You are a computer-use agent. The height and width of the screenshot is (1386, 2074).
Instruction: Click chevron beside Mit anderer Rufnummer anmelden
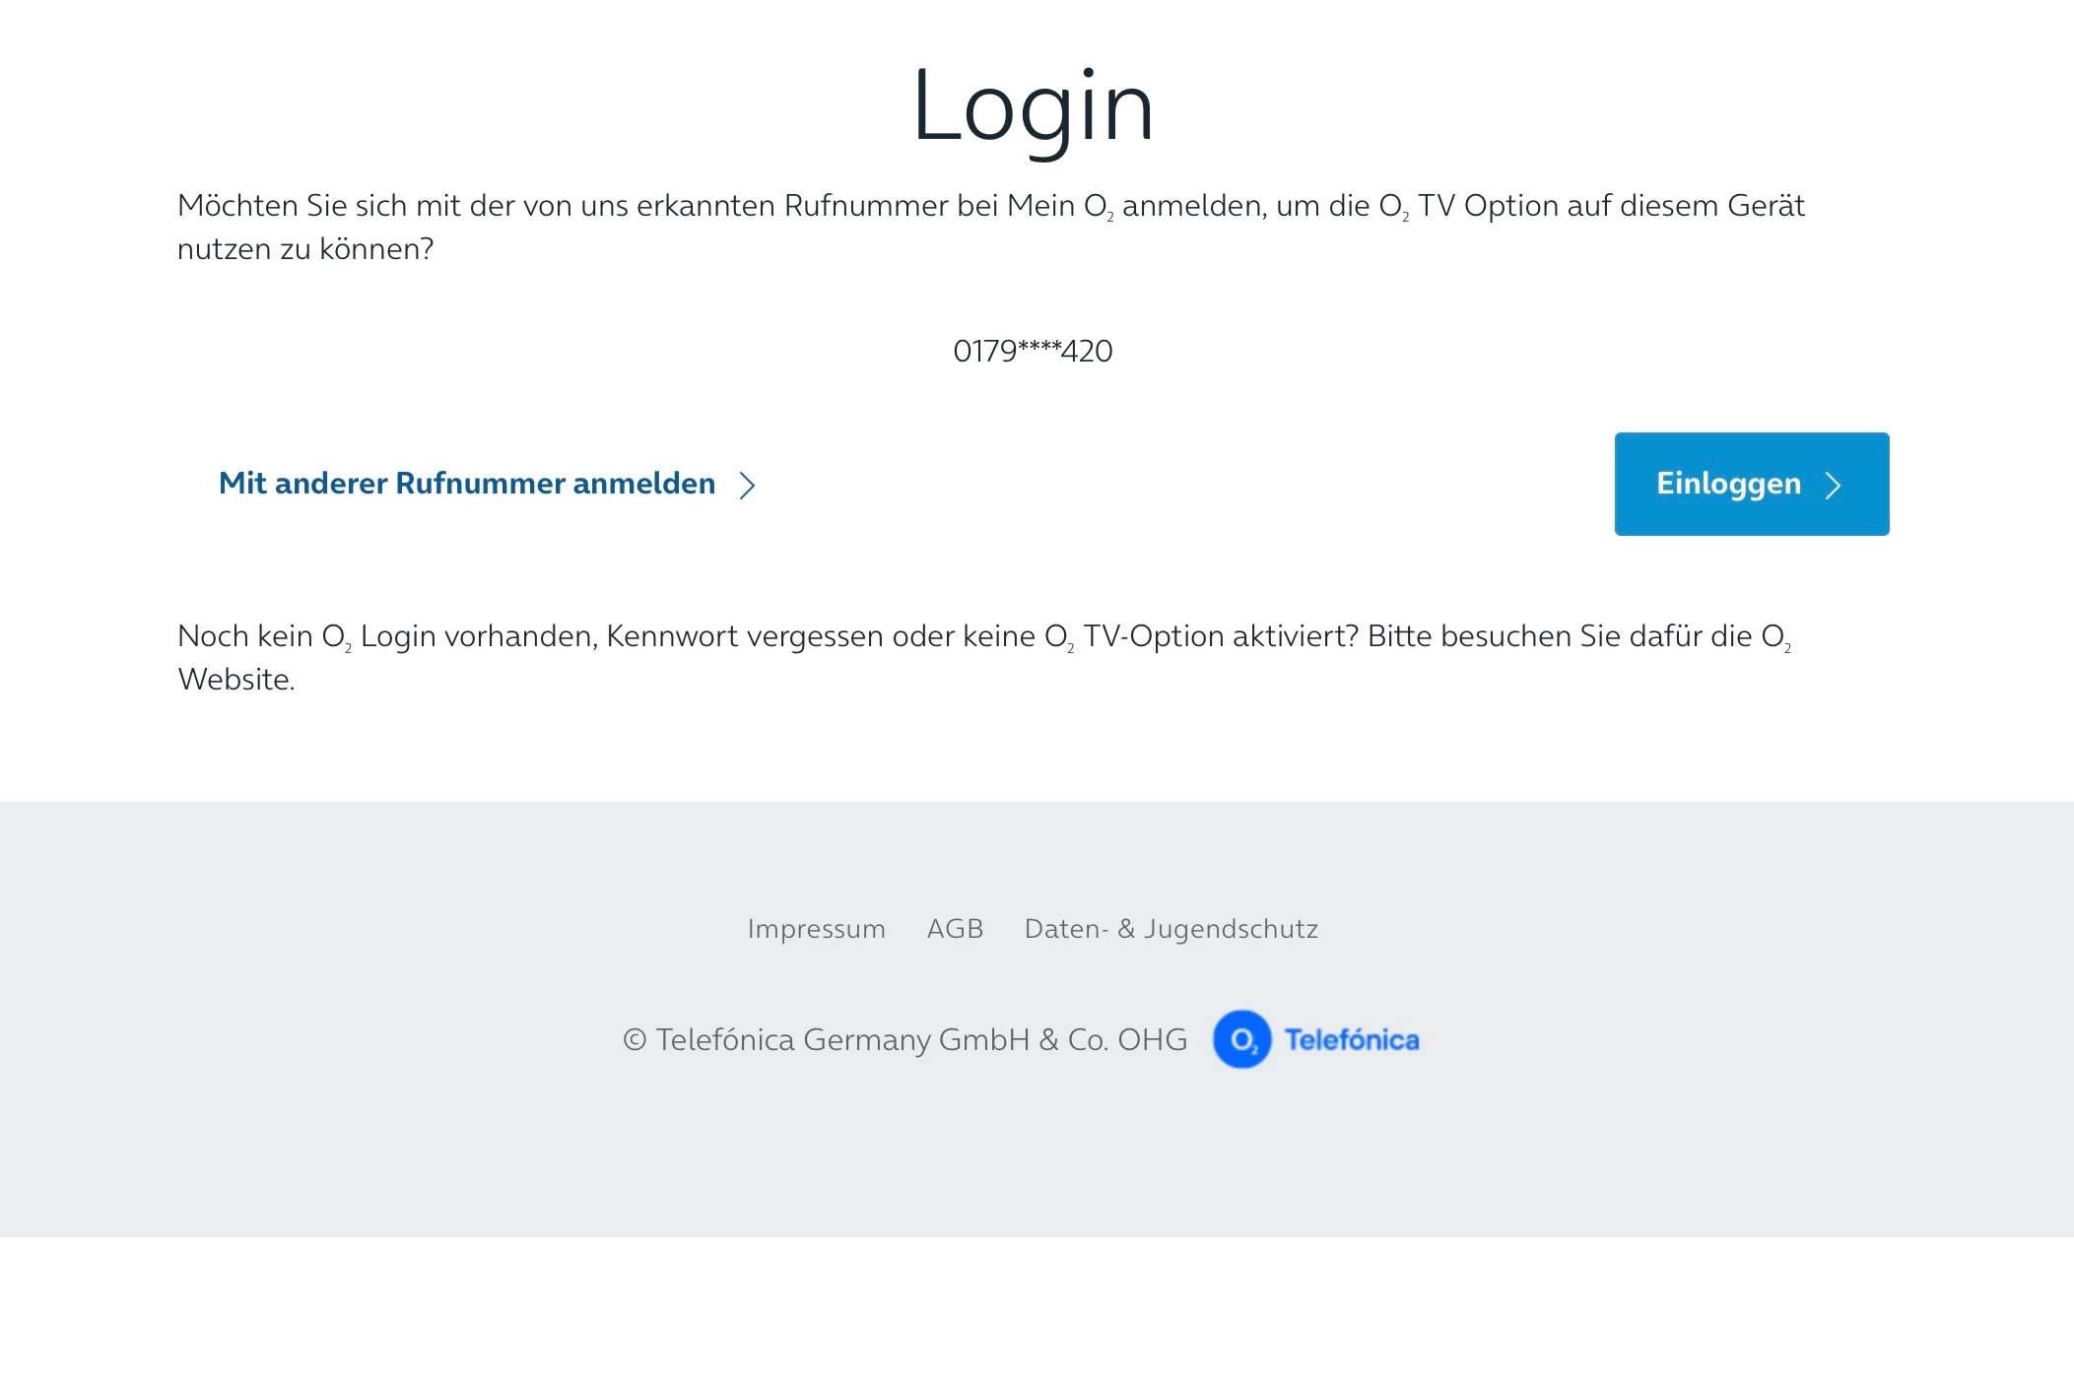click(x=748, y=485)
